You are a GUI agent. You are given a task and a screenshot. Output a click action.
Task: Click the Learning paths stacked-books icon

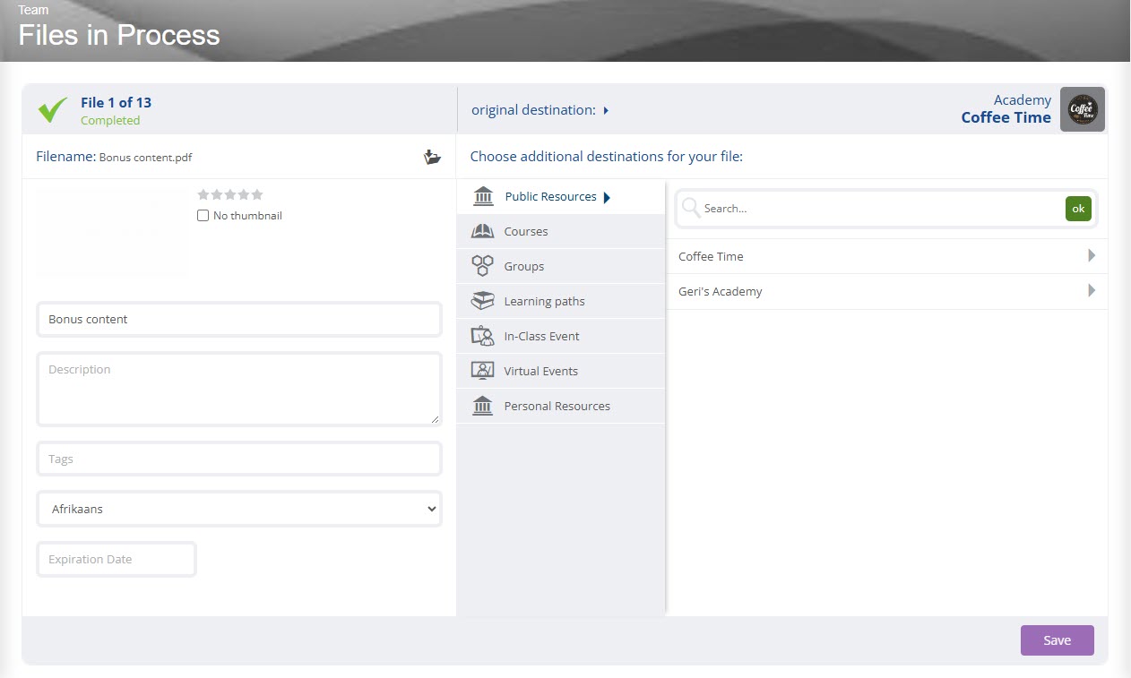pyautogui.click(x=482, y=301)
